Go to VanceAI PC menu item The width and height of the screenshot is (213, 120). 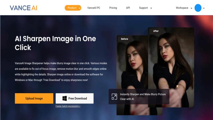point(94,8)
